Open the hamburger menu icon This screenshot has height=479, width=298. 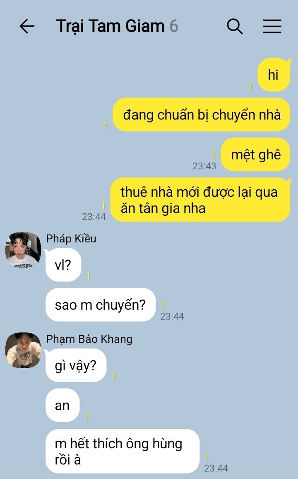click(272, 26)
